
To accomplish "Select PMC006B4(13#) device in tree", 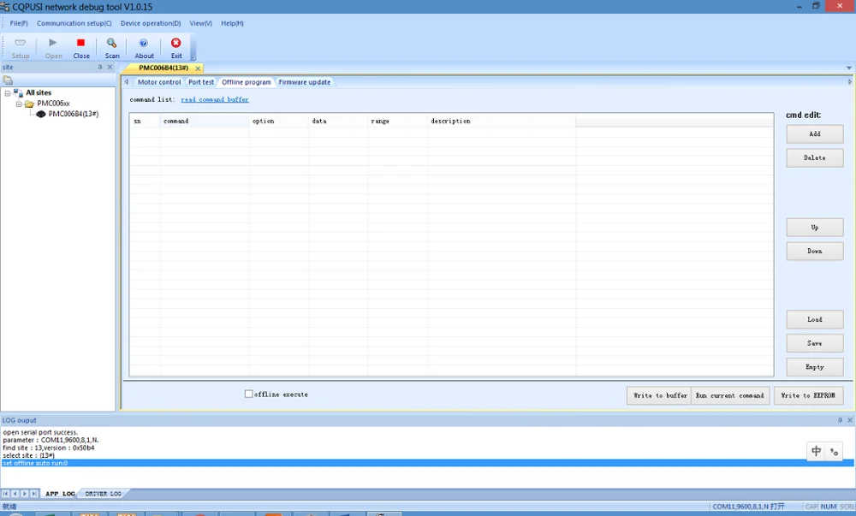I will (73, 114).
